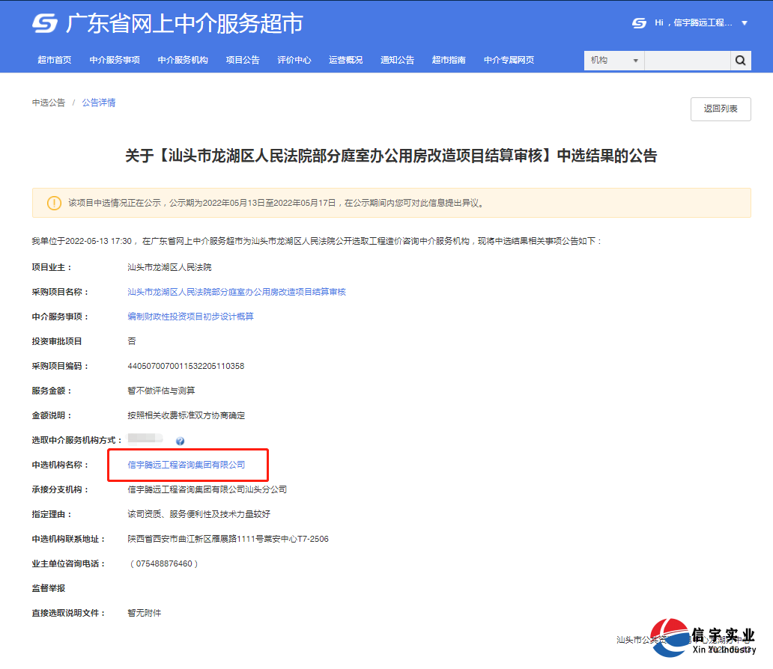The width and height of the screenshot is (773, 669).
Task: Open the 超市指南 navigation menu
Action: tap(448, 60)
